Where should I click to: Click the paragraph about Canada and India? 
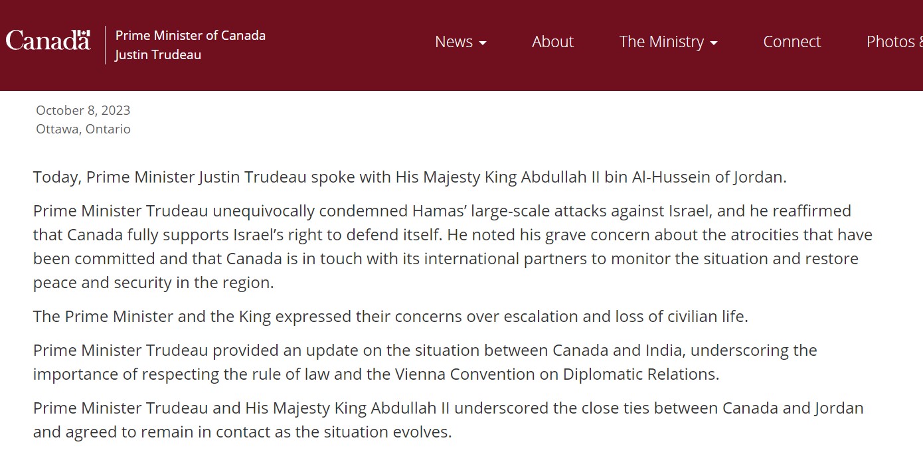(425, 362)
